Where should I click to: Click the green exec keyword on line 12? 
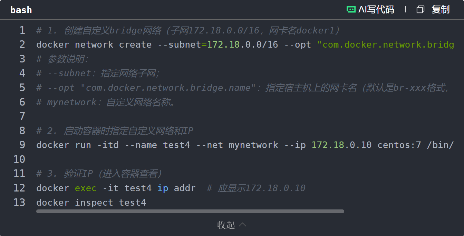click(86, 188)
